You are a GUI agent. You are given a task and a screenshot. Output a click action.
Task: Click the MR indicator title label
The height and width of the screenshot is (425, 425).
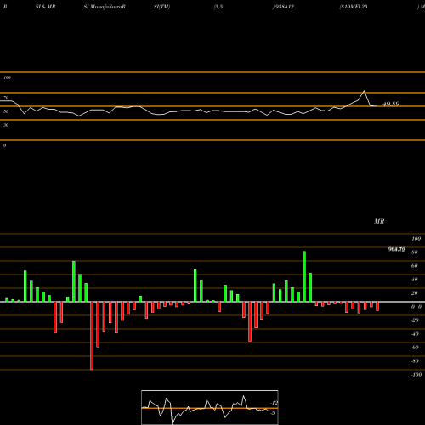(379, 221)
